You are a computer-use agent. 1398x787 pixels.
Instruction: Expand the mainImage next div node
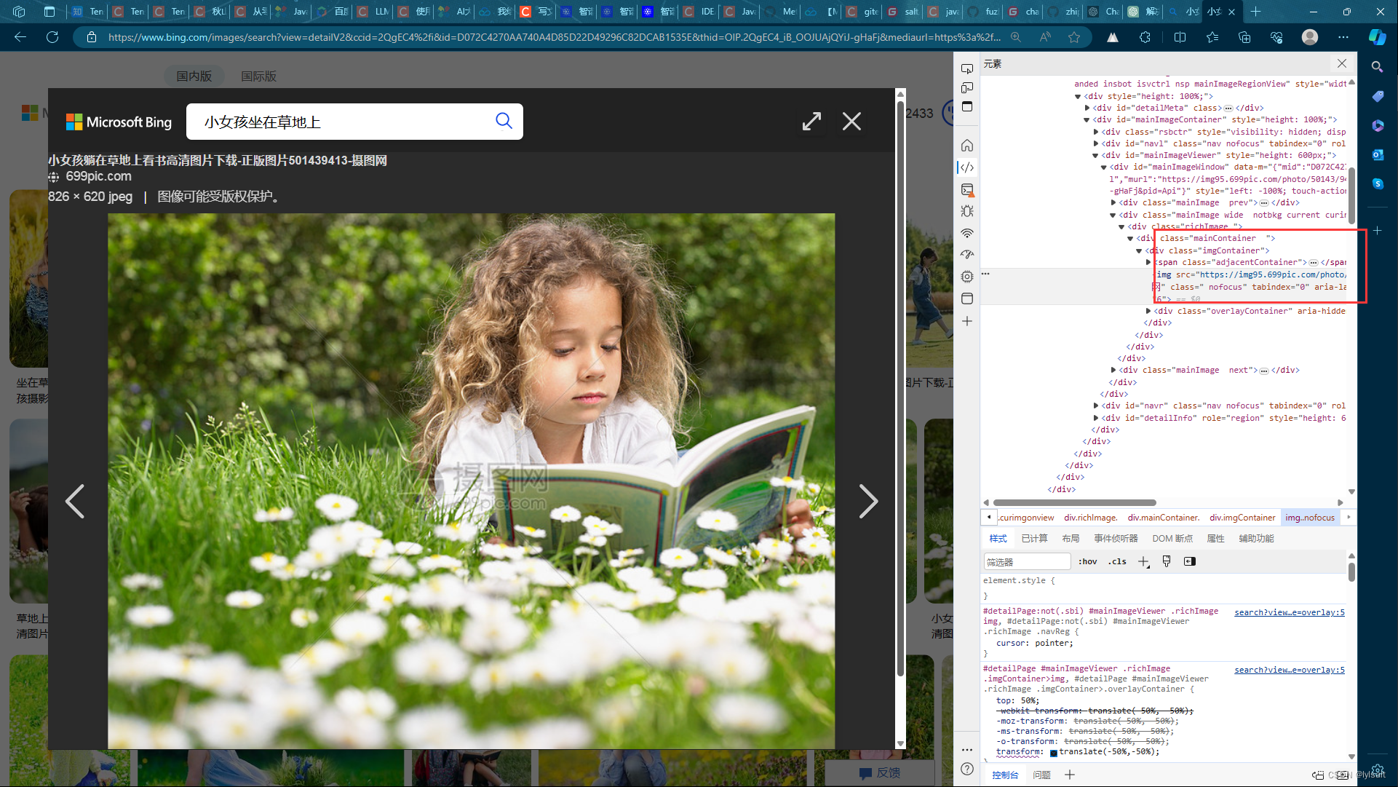pos(1113,370)
